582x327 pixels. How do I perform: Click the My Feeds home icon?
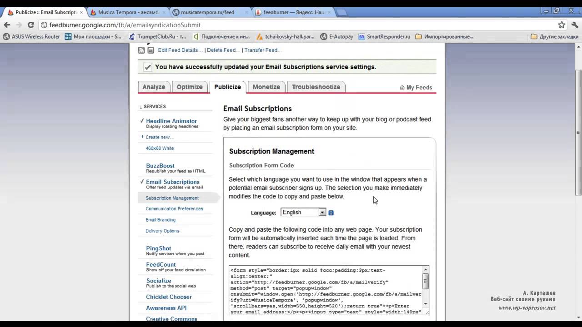(402, 87)
